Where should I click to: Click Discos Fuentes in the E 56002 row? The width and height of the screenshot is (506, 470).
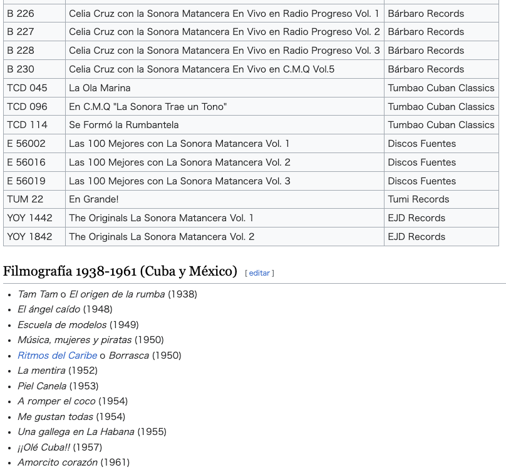(422, 143)
